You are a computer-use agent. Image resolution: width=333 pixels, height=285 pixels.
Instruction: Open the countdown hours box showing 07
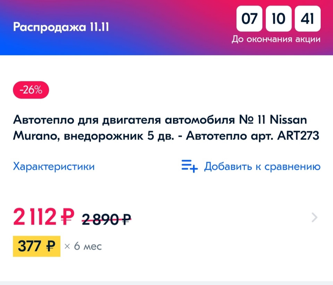point(248,19)
